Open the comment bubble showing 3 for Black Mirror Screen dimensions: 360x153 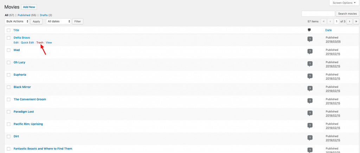point(310,89)
